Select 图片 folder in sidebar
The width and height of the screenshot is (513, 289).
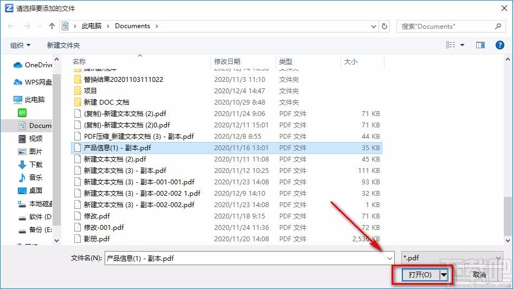tap(30, 151)
